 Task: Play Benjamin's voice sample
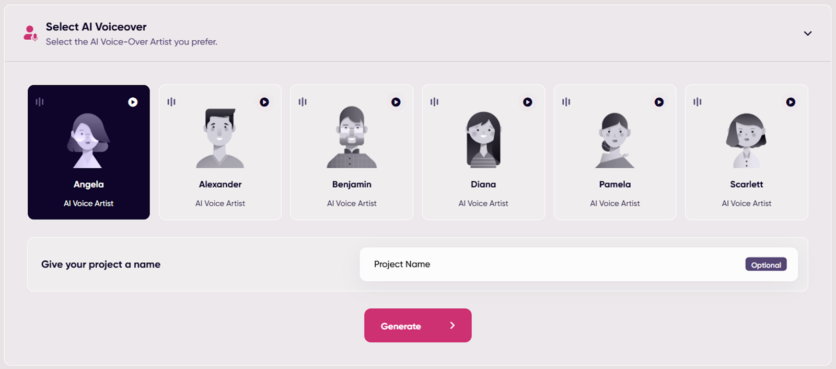tap(396, 102)
